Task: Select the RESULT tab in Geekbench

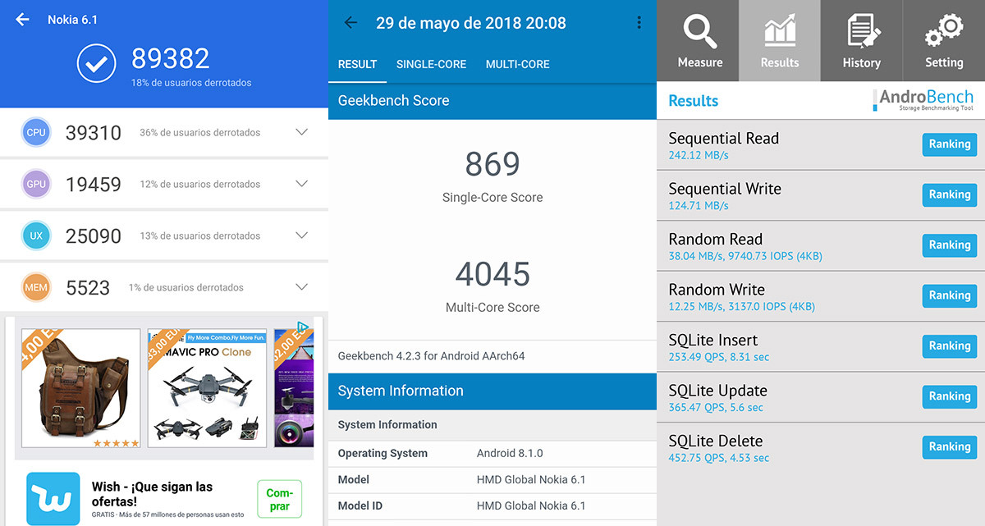Action: tap(357, 64)
